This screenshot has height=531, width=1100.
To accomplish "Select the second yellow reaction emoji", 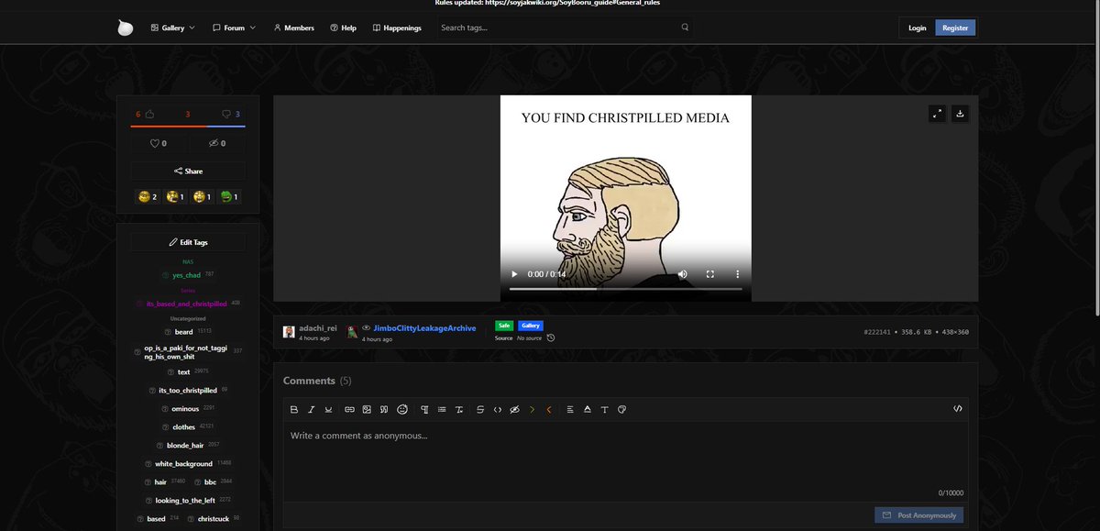I will [175, 196].
